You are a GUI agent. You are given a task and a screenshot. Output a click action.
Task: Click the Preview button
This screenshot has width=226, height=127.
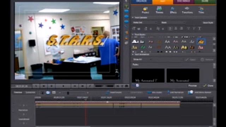192,86
